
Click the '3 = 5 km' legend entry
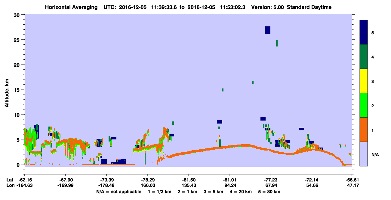[213, 192]
